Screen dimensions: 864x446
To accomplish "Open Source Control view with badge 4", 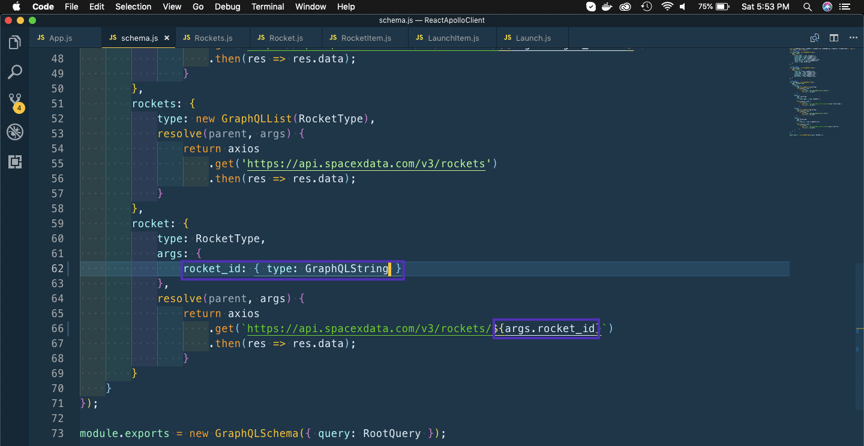I will pyautogui.click(x=15, y=102).
